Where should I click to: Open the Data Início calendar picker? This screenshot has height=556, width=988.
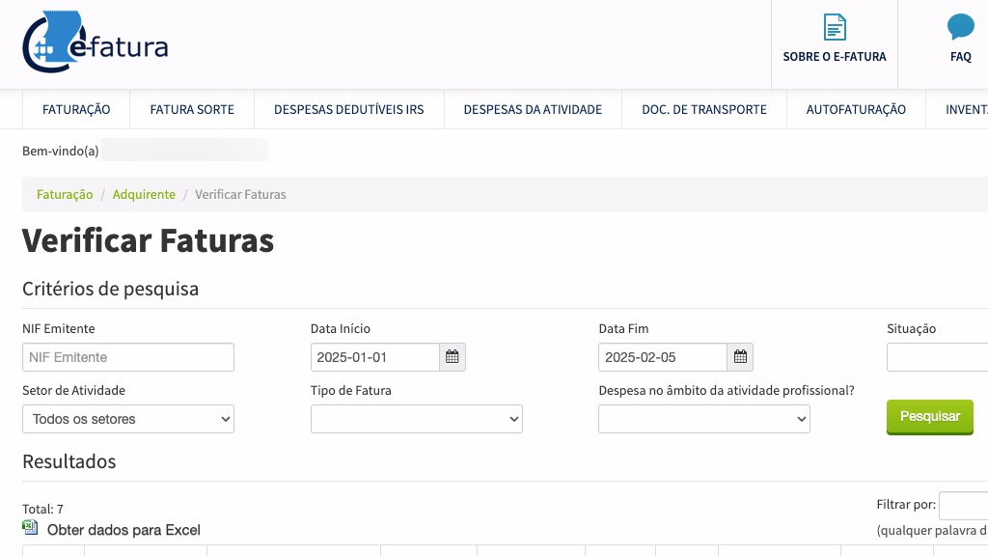(x=452, y=357)
